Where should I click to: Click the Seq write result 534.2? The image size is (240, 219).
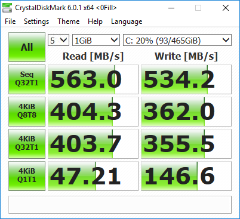coord(186,79)
